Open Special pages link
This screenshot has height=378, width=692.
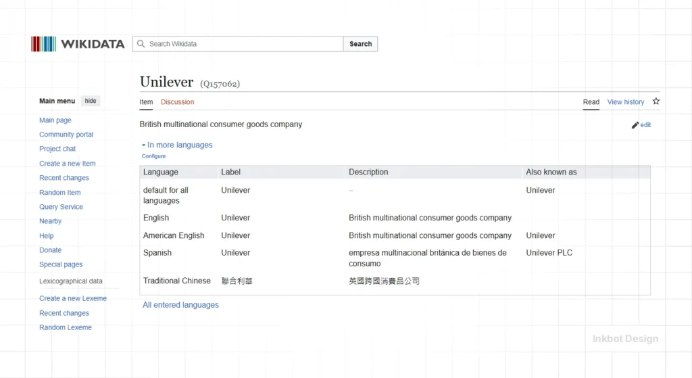(x=61, y=264)
